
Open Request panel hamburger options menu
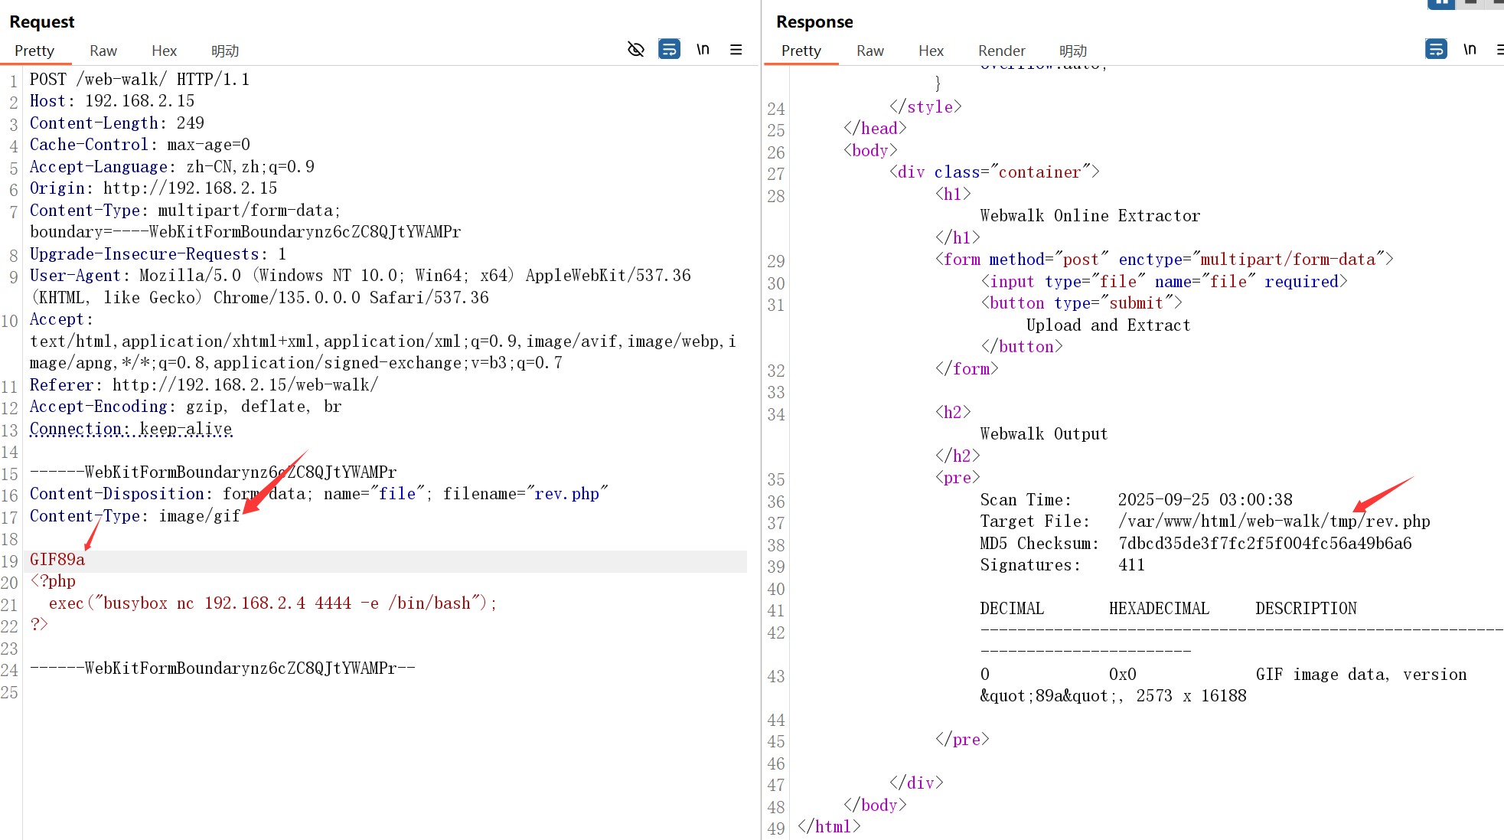pos(736,50)
